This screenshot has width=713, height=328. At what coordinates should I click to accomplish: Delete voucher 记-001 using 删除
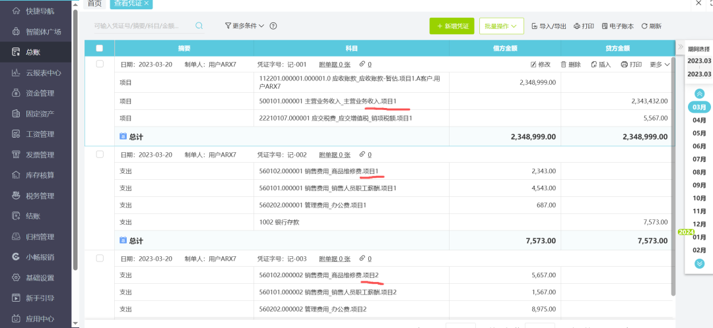(570, 65)
